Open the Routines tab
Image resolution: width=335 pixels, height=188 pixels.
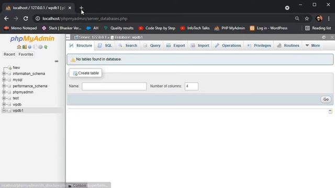288,45
